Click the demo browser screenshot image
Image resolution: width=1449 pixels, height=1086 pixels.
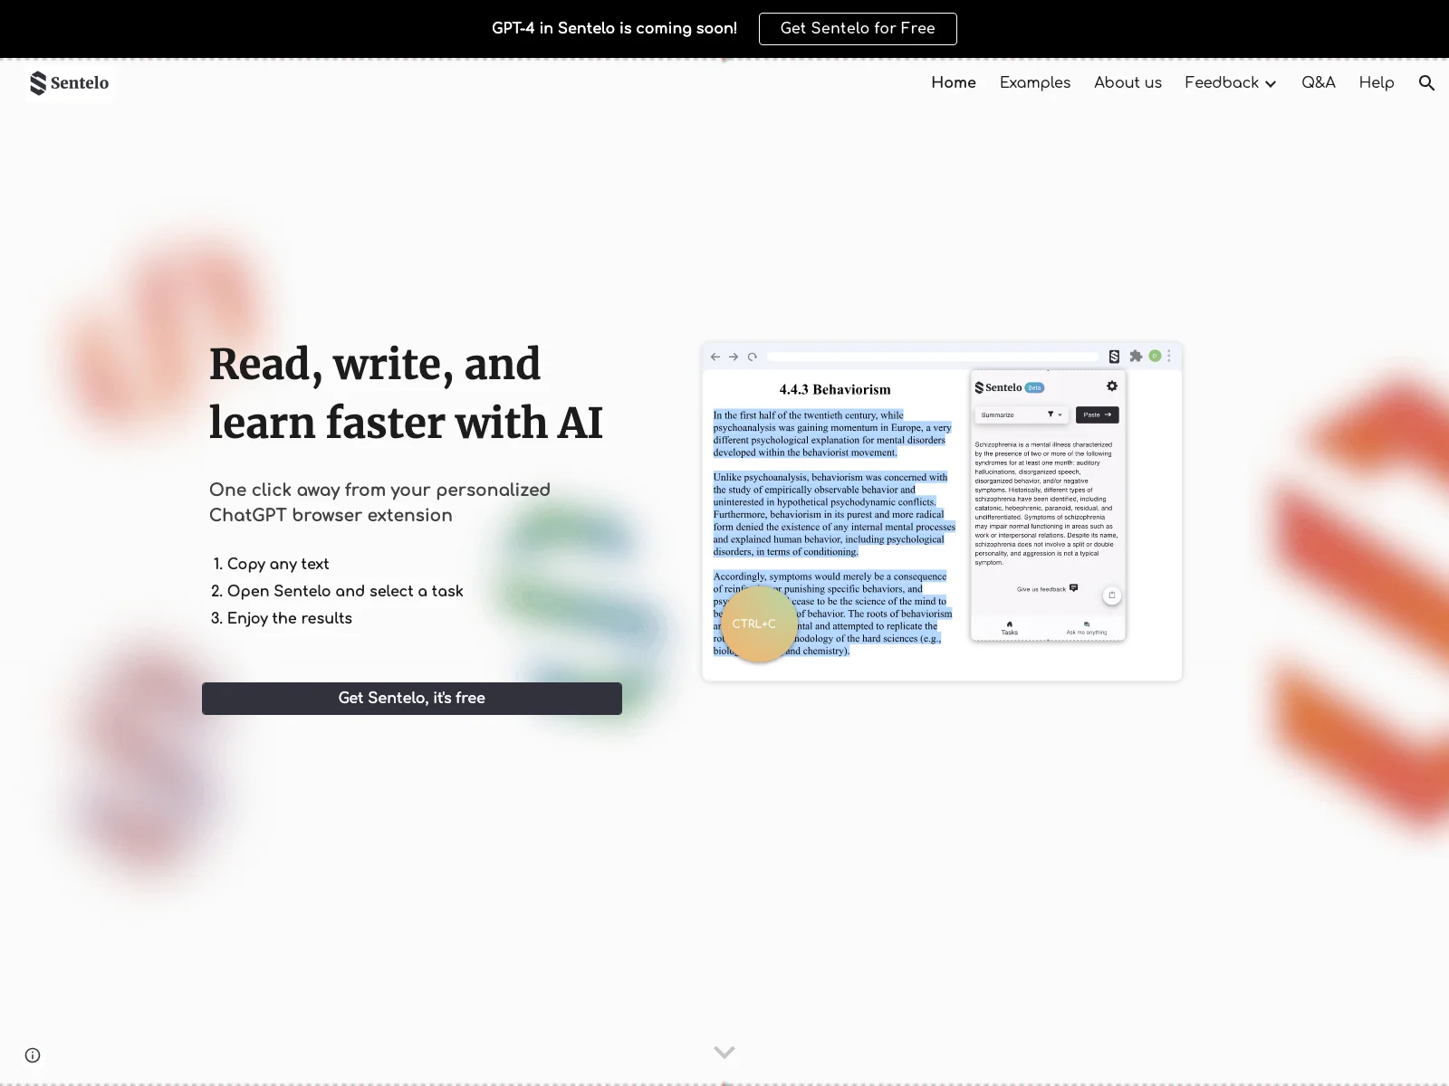(x=942, y=511)
